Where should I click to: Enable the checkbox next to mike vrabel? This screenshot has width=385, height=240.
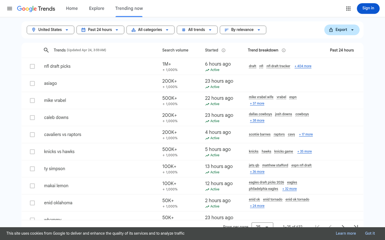[x=32, y=100]
